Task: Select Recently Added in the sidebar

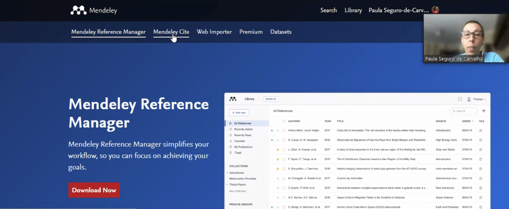Action: coord(243,129)
